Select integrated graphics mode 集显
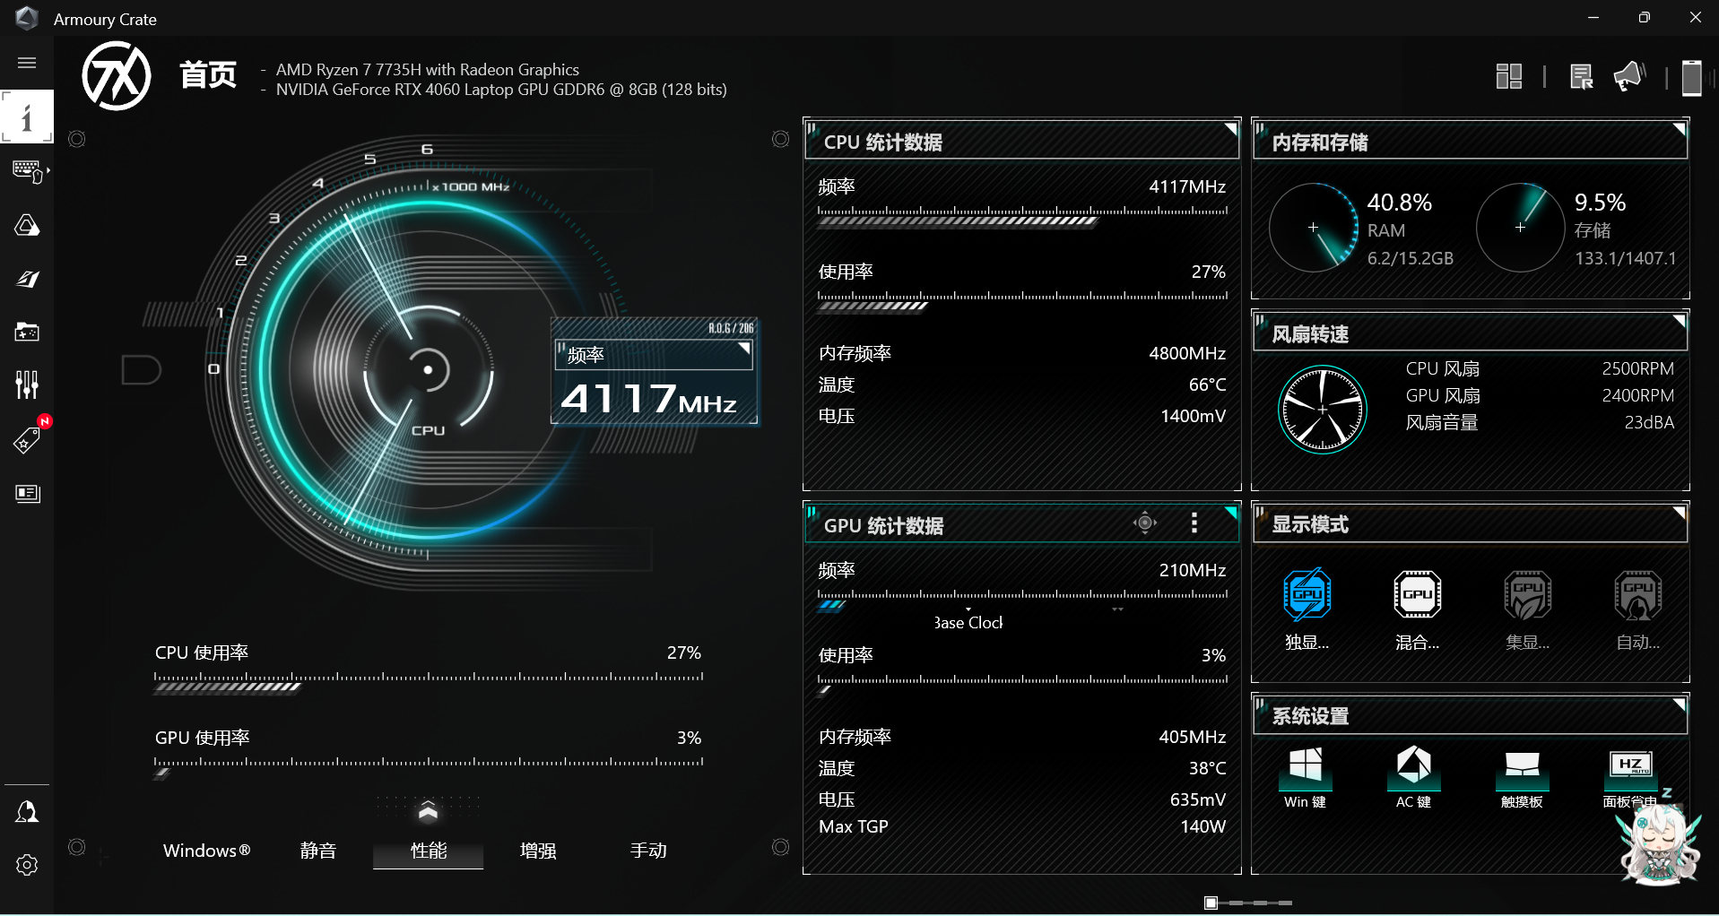1719x916 pixels. pos(1527,609)
